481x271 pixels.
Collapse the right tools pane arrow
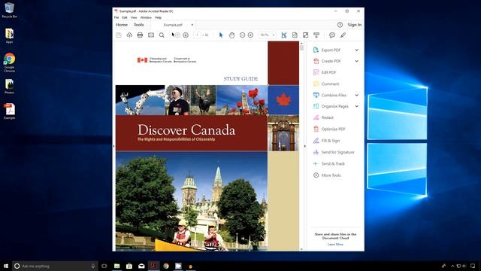(x=304, y=146)
